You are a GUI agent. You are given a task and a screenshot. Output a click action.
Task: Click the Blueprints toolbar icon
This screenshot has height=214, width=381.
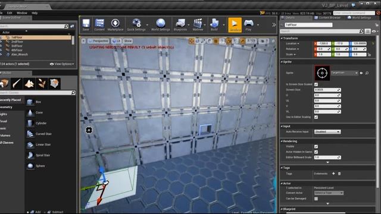point(180,25)
